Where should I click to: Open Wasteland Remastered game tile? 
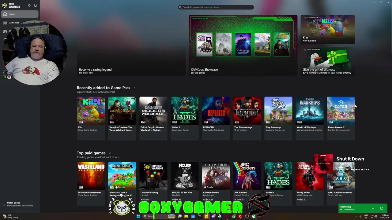point(91,183)
